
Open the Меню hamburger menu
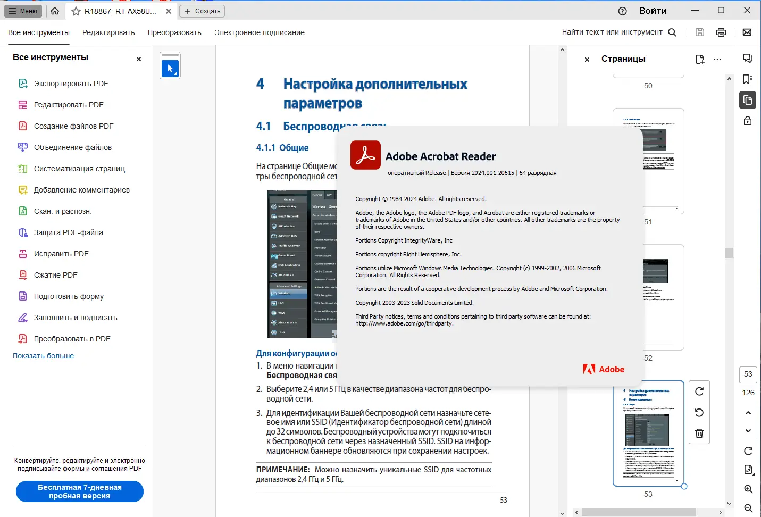(23, 11)
